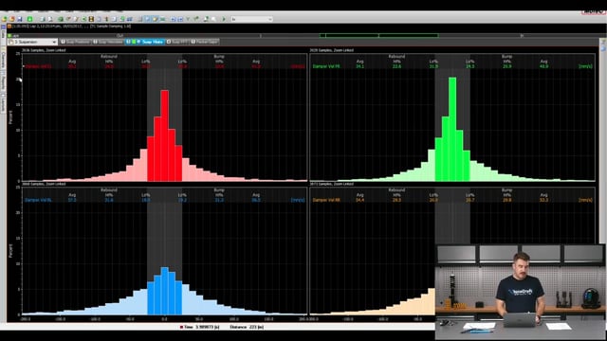Click the orange-brown film strip toolbar icon

91,19
